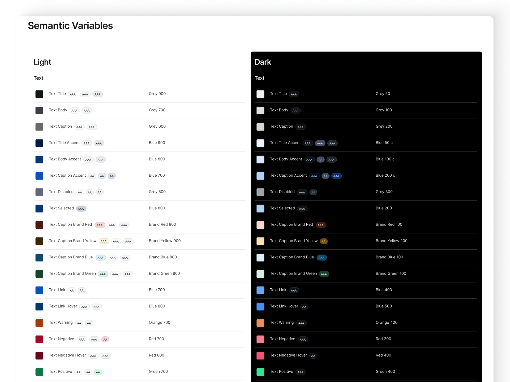Click the Blue 50 c value label

(384, 143)
